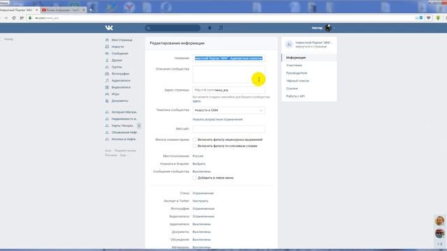Close the first browser tab

click(x=36, y=10)
